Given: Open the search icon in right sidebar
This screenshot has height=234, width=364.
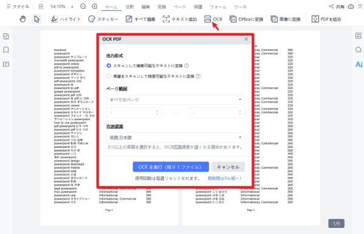Looking at the screenshot, I should [359, 50].
